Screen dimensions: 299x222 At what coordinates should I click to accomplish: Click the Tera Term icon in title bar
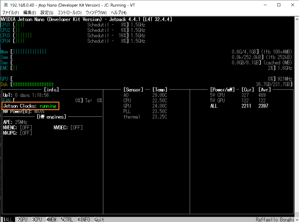click(5, 5)
